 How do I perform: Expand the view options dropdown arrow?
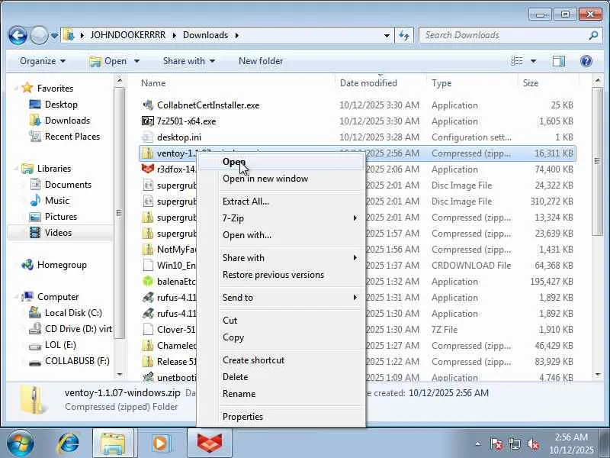pyautogui.click(x=533, y=61)
